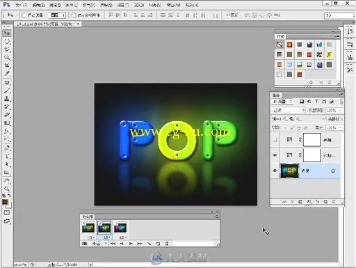Select the Hand tool
Image resolution: width=356 pixels, height=268 pixels.
click(7, 181)
